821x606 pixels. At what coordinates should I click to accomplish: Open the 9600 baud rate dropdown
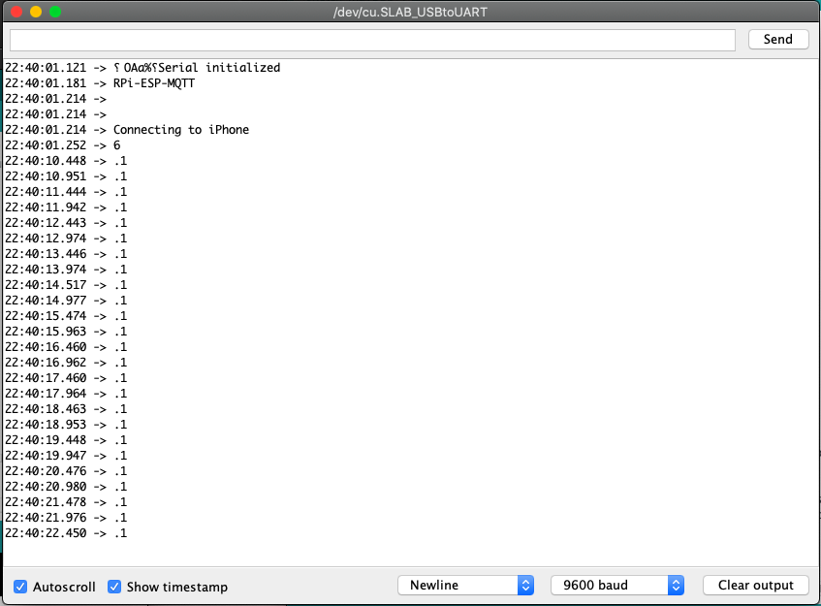click(617, 585)
